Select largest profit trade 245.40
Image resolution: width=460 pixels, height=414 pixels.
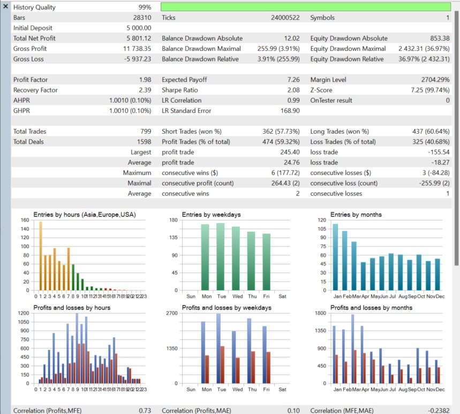point(290,152)
